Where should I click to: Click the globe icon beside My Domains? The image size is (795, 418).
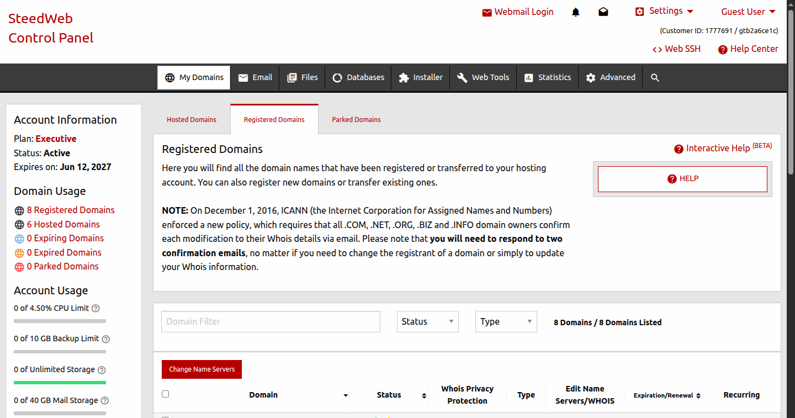pos(170,78)
